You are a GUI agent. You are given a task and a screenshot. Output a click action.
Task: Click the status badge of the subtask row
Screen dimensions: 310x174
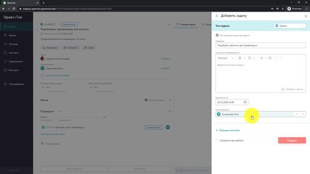click(154, 127)
